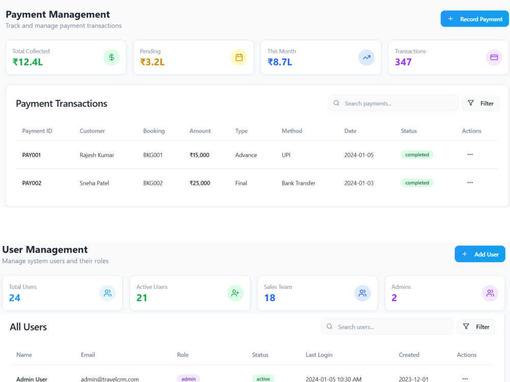Click the Bank Transfer method cell
This screenshot has height=382, width=510.
pos(298,183)
